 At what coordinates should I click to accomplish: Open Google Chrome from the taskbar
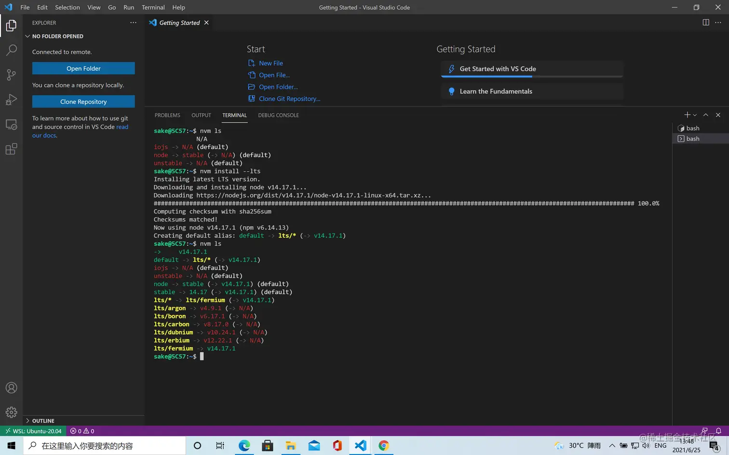click(384, 446)
